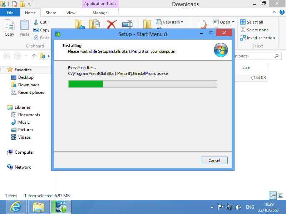Click the installation progress bar
Screen dimensions: 286x214
pos(143,84)
